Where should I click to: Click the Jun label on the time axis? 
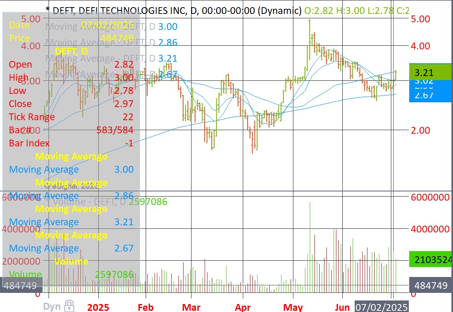[342, 307]
